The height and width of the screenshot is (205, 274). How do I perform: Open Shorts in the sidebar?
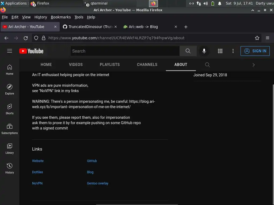[10, 109]
